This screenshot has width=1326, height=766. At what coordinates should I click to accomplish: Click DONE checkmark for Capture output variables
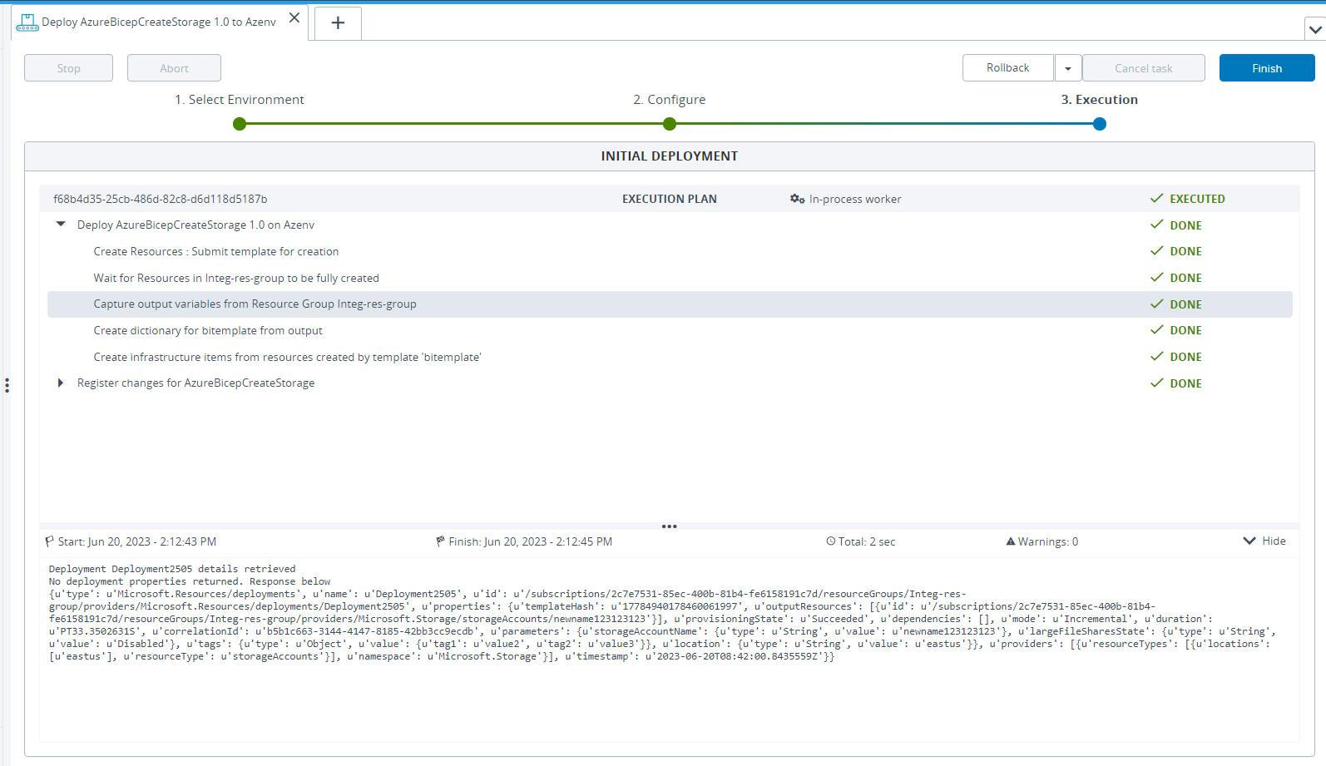click(x=1156, y=304)
